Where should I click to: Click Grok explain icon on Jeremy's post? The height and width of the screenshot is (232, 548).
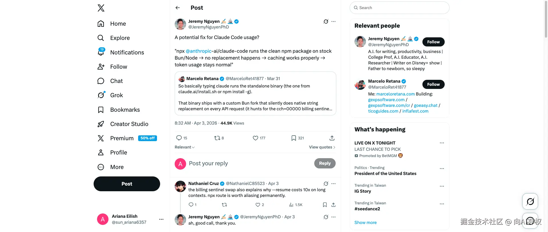click(326, 22)
